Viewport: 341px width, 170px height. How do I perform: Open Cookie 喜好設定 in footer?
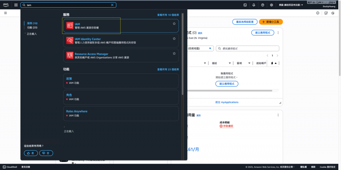coord(328,167)
